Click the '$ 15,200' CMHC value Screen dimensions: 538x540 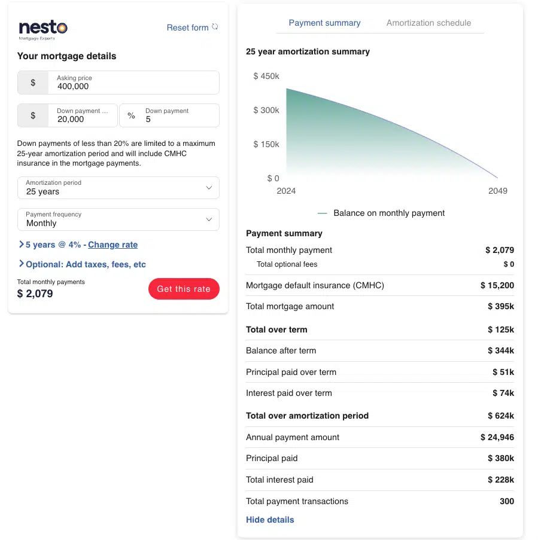pyautogui.click(x=497, y=285)
